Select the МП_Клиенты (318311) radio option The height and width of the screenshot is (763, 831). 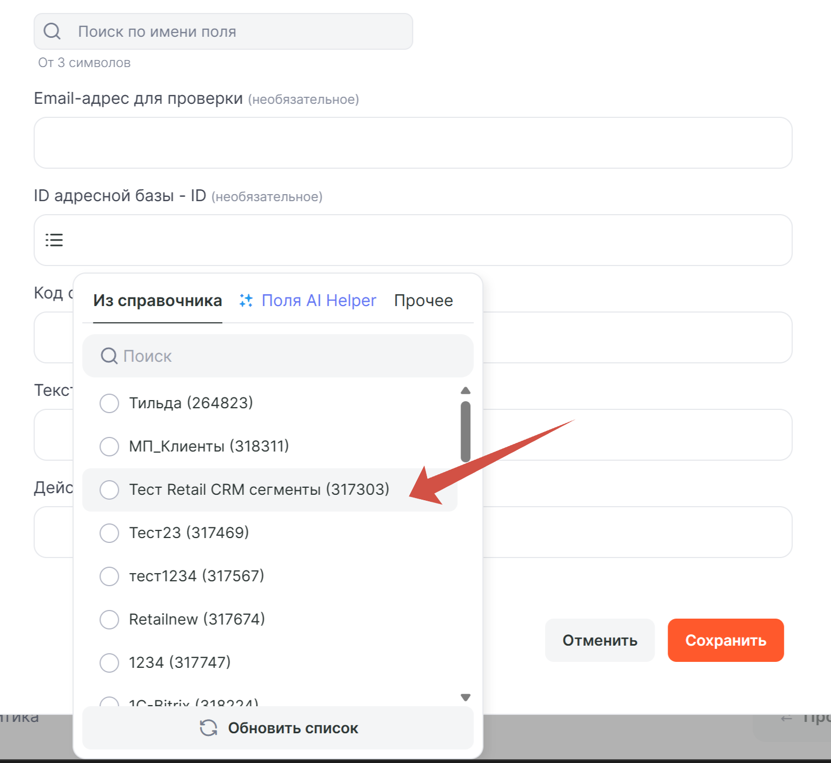pyautogui.click(x=109, y=446)
